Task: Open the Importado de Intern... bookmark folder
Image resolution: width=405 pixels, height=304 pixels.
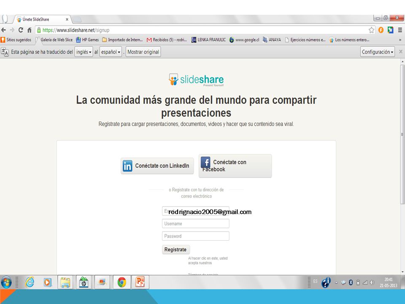Action: click(x=122, y=40)
